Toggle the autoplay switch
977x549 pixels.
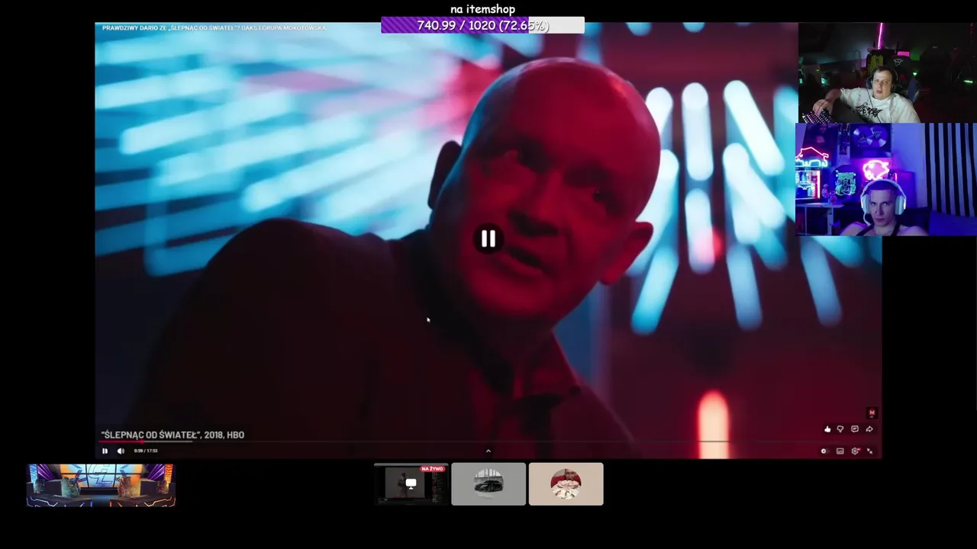[x=824, y=451]
